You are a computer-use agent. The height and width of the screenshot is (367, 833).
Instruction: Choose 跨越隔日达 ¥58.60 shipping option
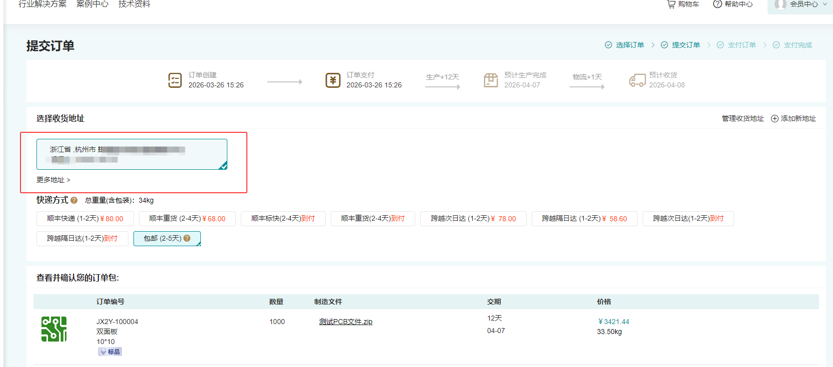[x=584, y=219]
